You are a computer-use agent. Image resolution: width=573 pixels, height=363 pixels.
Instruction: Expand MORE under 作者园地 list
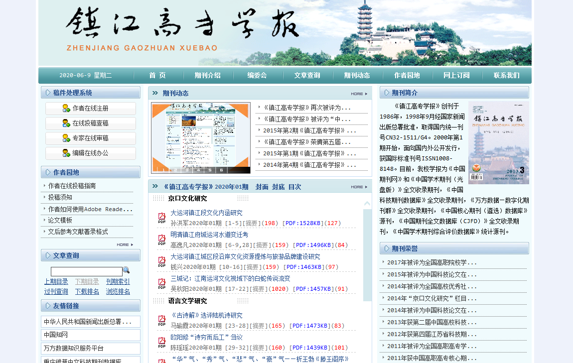click(x=125, y=244)
